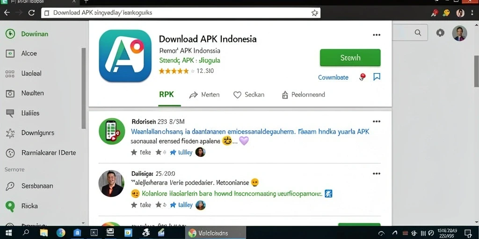Screen dimensions: 479x239
Task: Click the address bar showing Download APK
Action: click(181, 13)
